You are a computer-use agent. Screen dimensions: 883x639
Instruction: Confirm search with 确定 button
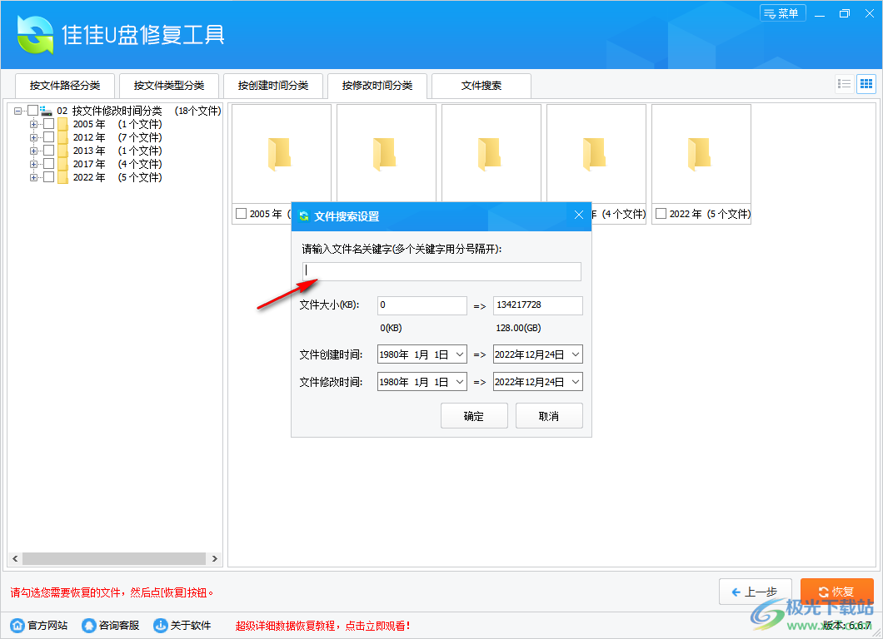pos(474,416)
